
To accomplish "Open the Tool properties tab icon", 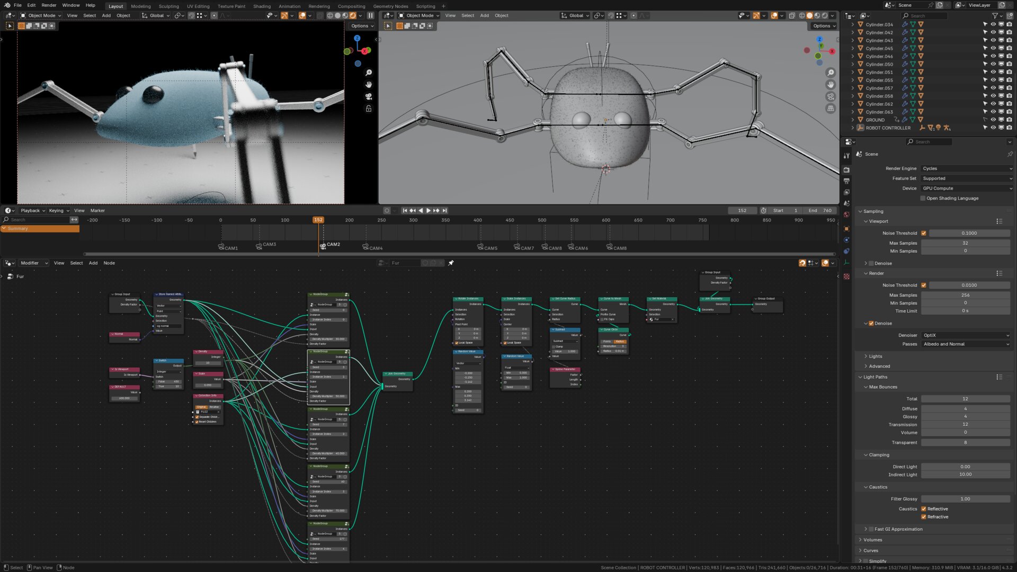I will (846, 155).
